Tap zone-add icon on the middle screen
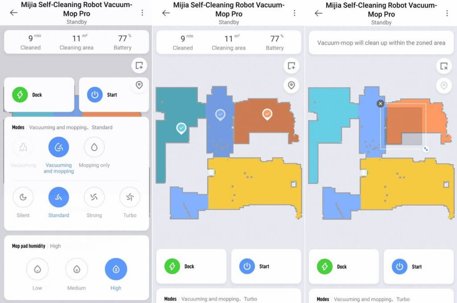The height and width of the screenshot is (303, 457). [291, 66]
